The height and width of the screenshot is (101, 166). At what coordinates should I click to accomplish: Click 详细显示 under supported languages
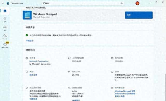(x=76, y=100)
